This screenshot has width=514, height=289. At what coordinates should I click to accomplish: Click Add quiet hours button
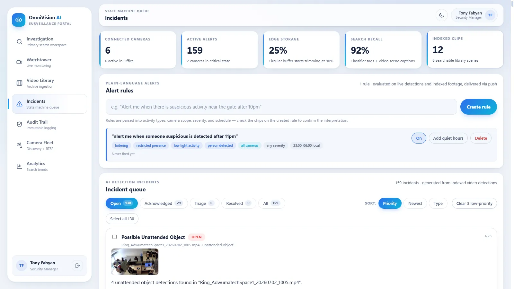(448, 138)
